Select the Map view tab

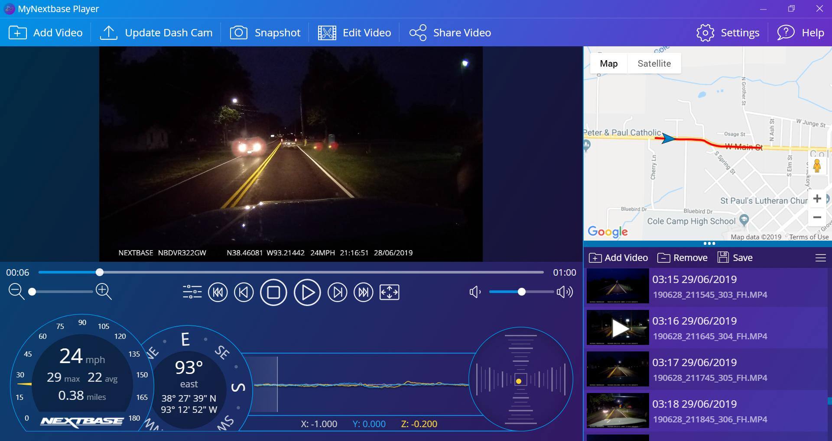608,64
